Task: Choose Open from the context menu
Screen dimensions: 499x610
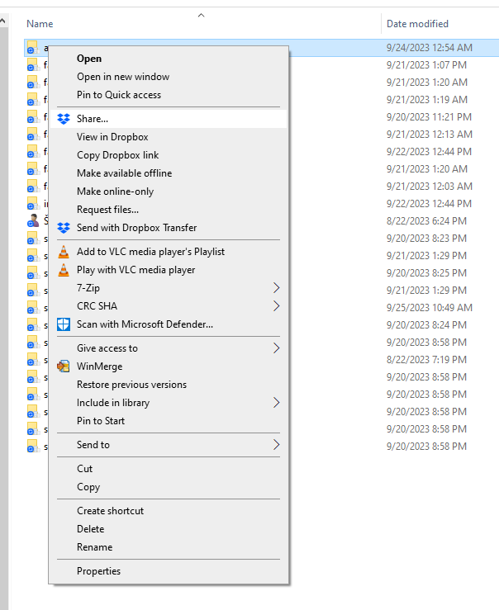Action: [x=169, y=59]
